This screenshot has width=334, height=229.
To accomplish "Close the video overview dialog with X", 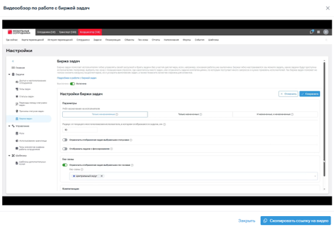I will (328, 8).
